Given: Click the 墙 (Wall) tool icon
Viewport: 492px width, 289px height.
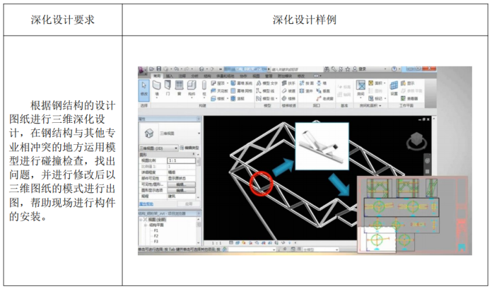Looking at the screenshot, I should click(156, 87).
